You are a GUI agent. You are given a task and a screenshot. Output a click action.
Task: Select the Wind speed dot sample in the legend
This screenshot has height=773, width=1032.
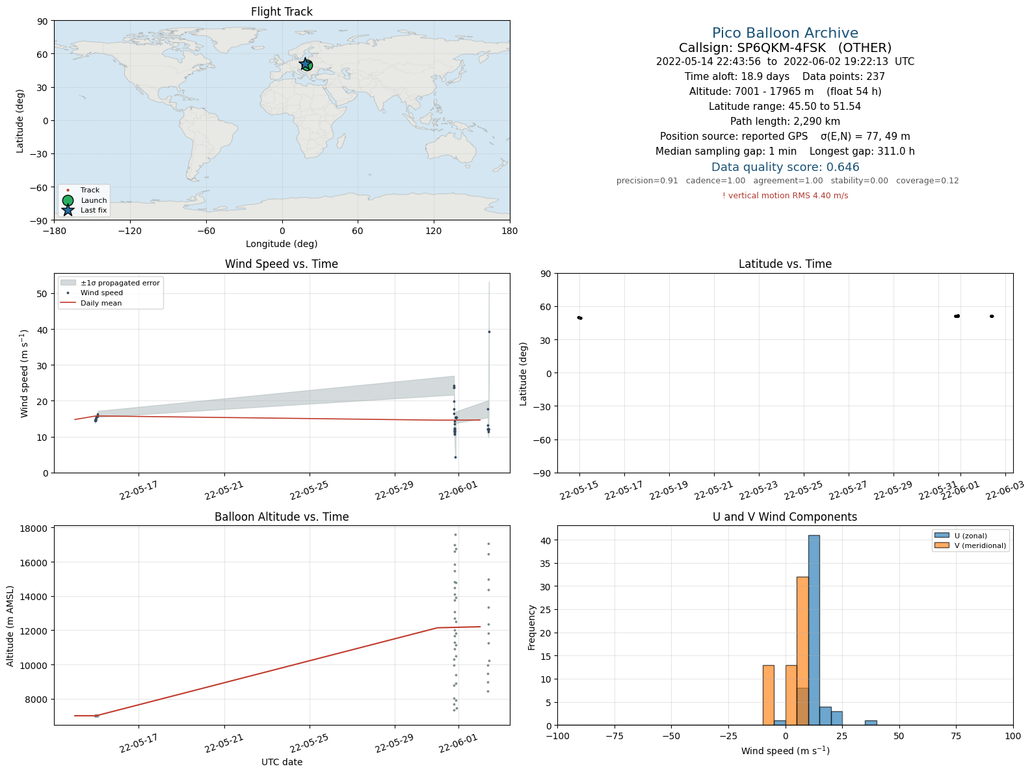(x=68, y=293)
